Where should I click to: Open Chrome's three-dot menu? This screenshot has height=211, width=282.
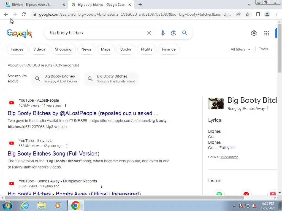(x=276, y=14)
